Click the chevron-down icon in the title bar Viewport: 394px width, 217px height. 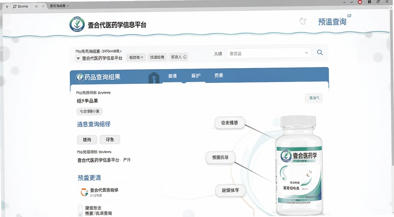point(352,2)
